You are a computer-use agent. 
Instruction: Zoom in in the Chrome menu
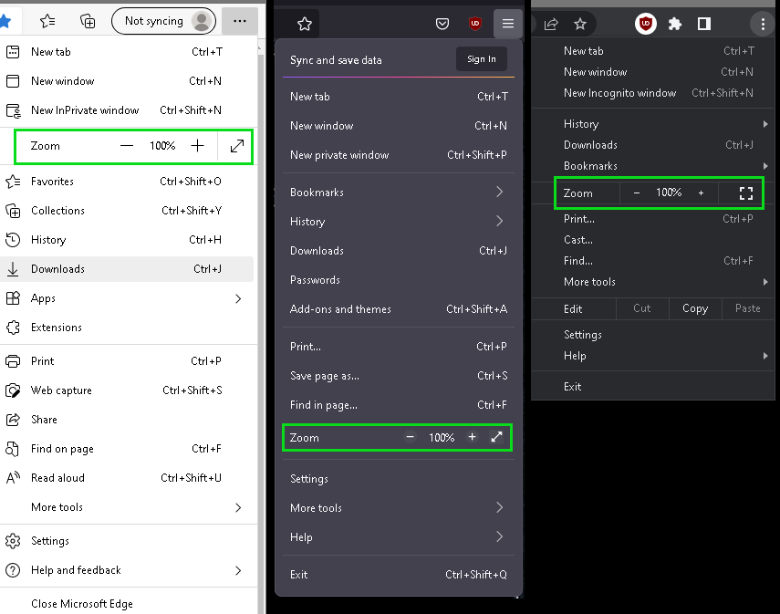(x=701, y=193)
